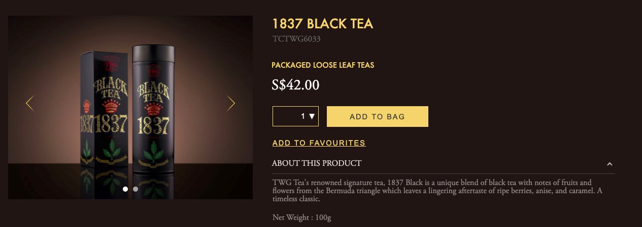Image resolution: width=642 pixels, height=227 pixels.
Task: Open the Packaged Loose Leaf Teas category
Action: tap(323, 65)
